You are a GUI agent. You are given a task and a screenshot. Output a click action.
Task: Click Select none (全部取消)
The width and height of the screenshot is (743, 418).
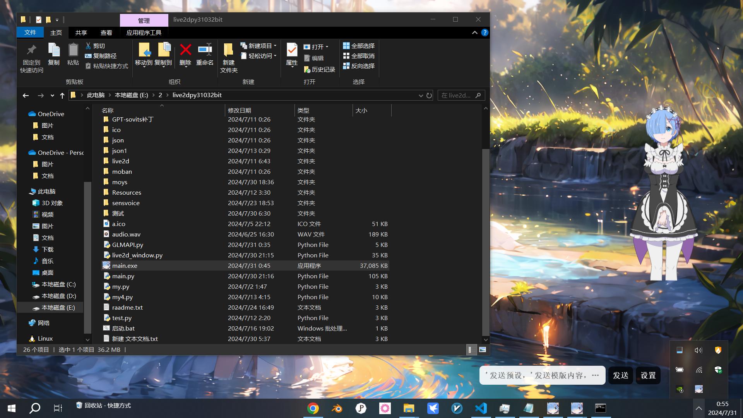click(x=359, y=56)
